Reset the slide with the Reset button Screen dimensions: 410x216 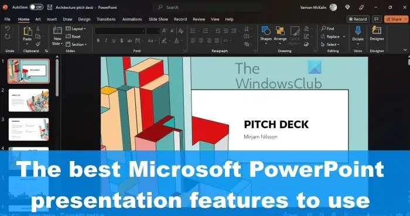[73, 36]
